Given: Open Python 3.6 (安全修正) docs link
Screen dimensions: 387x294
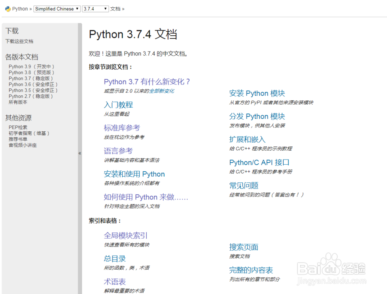Looking at the screenshot, I should click(x=33, y=84).
